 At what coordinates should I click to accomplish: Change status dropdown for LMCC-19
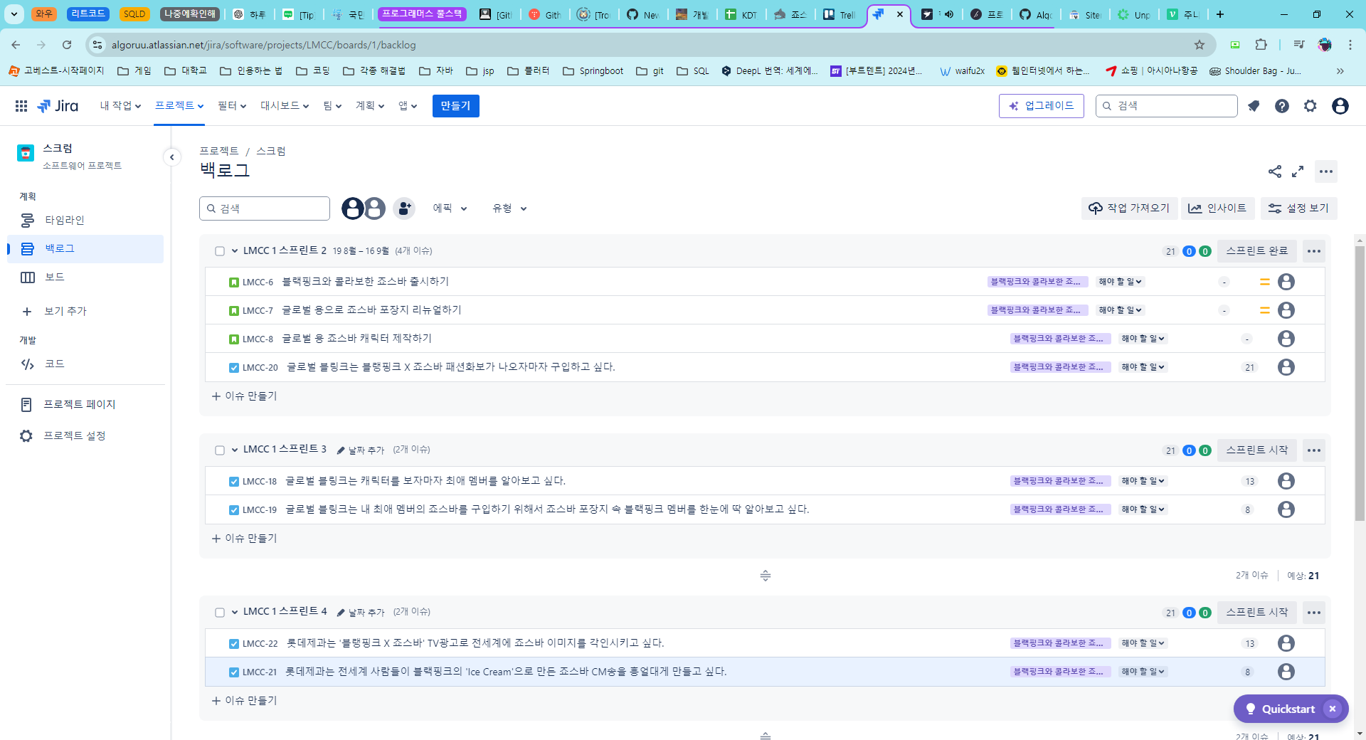coord(1143,509)
